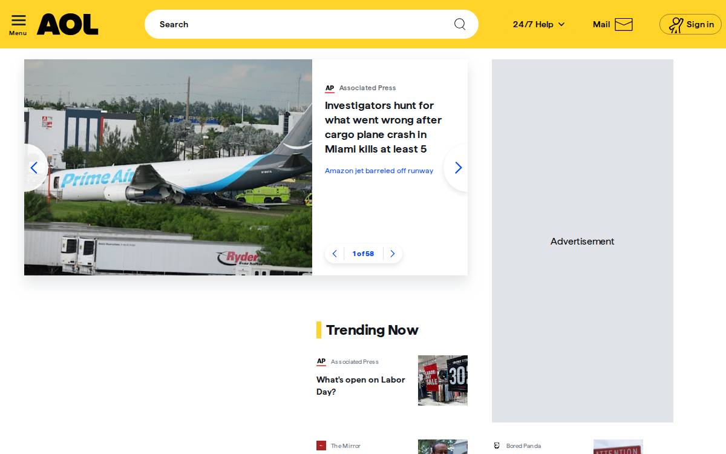726x454 pixels.
Task: Open the Mail link text
Action: tap(601, 24)
